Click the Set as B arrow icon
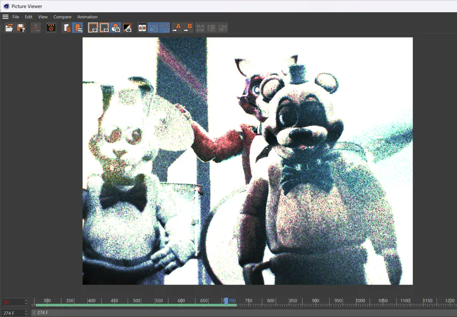Image resolution: width=457 pixels, height=317 pixels. click(x=188, y=28)
